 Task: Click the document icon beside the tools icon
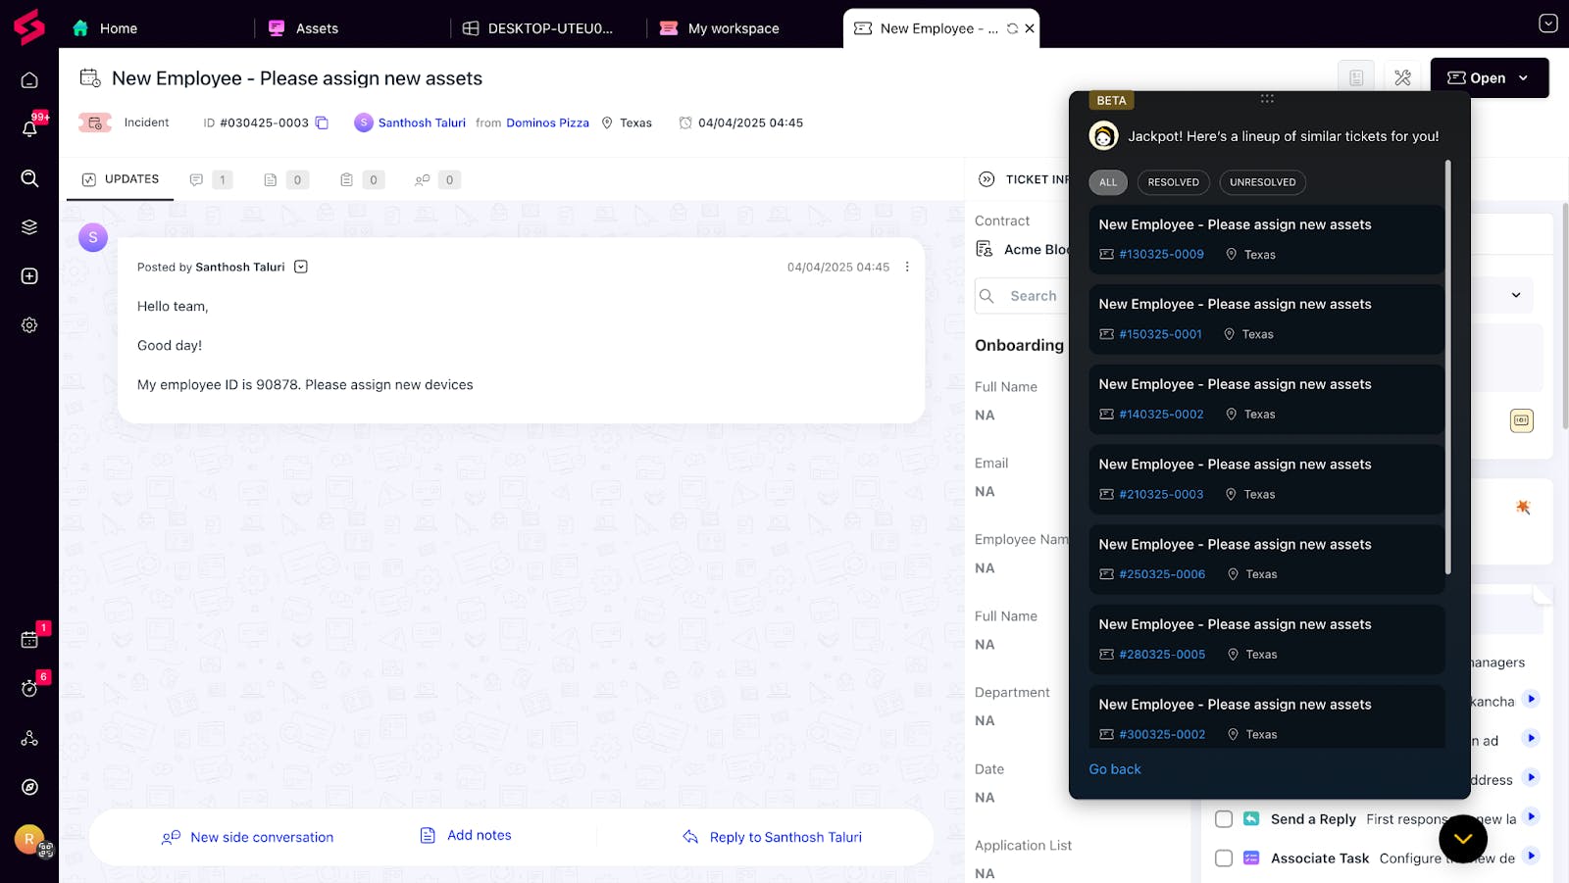point(1356,77)
